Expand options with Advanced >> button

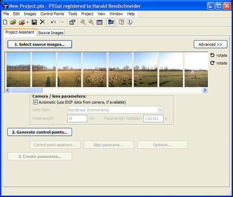[x=211, y=44]
